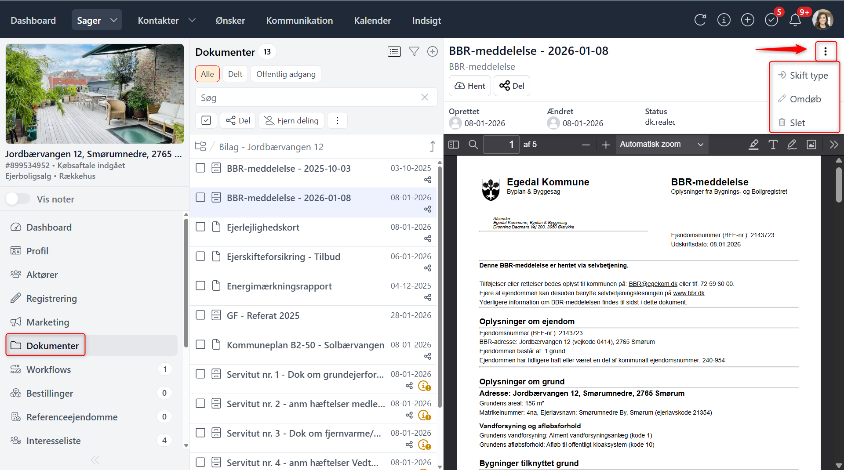
Task: Select the PDF add text tool
Action: pyautogui.click(x=773, y=145)
